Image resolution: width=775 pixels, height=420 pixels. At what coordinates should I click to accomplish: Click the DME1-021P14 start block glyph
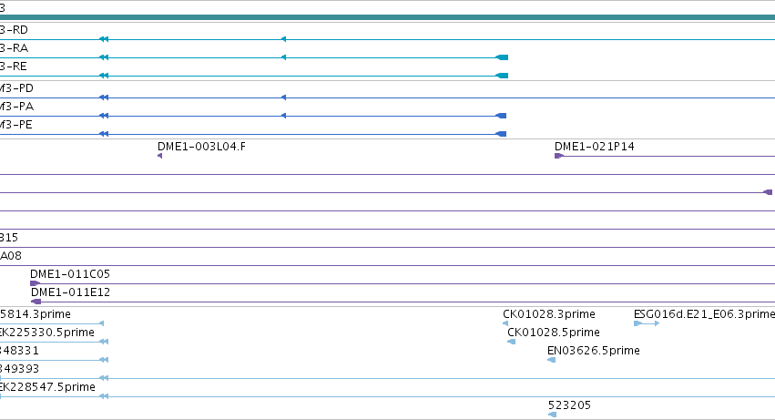(559, 156)
